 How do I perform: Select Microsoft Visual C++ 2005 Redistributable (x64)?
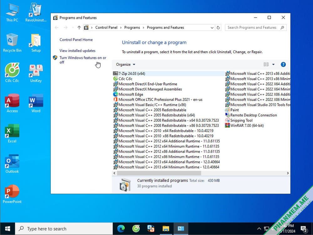(x=154, y=115)
